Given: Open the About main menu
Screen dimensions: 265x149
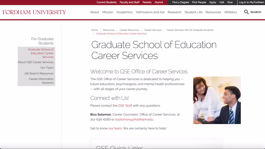Looking at the screenshot, I should (94, 12).
